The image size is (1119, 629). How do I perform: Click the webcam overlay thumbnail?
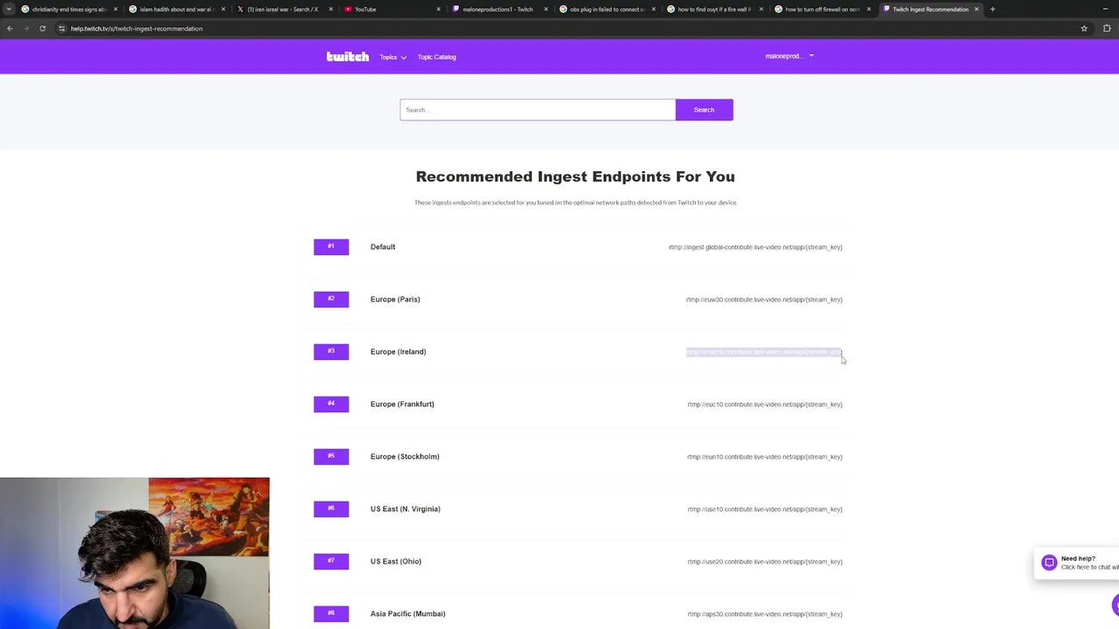(x=135, y=553)
